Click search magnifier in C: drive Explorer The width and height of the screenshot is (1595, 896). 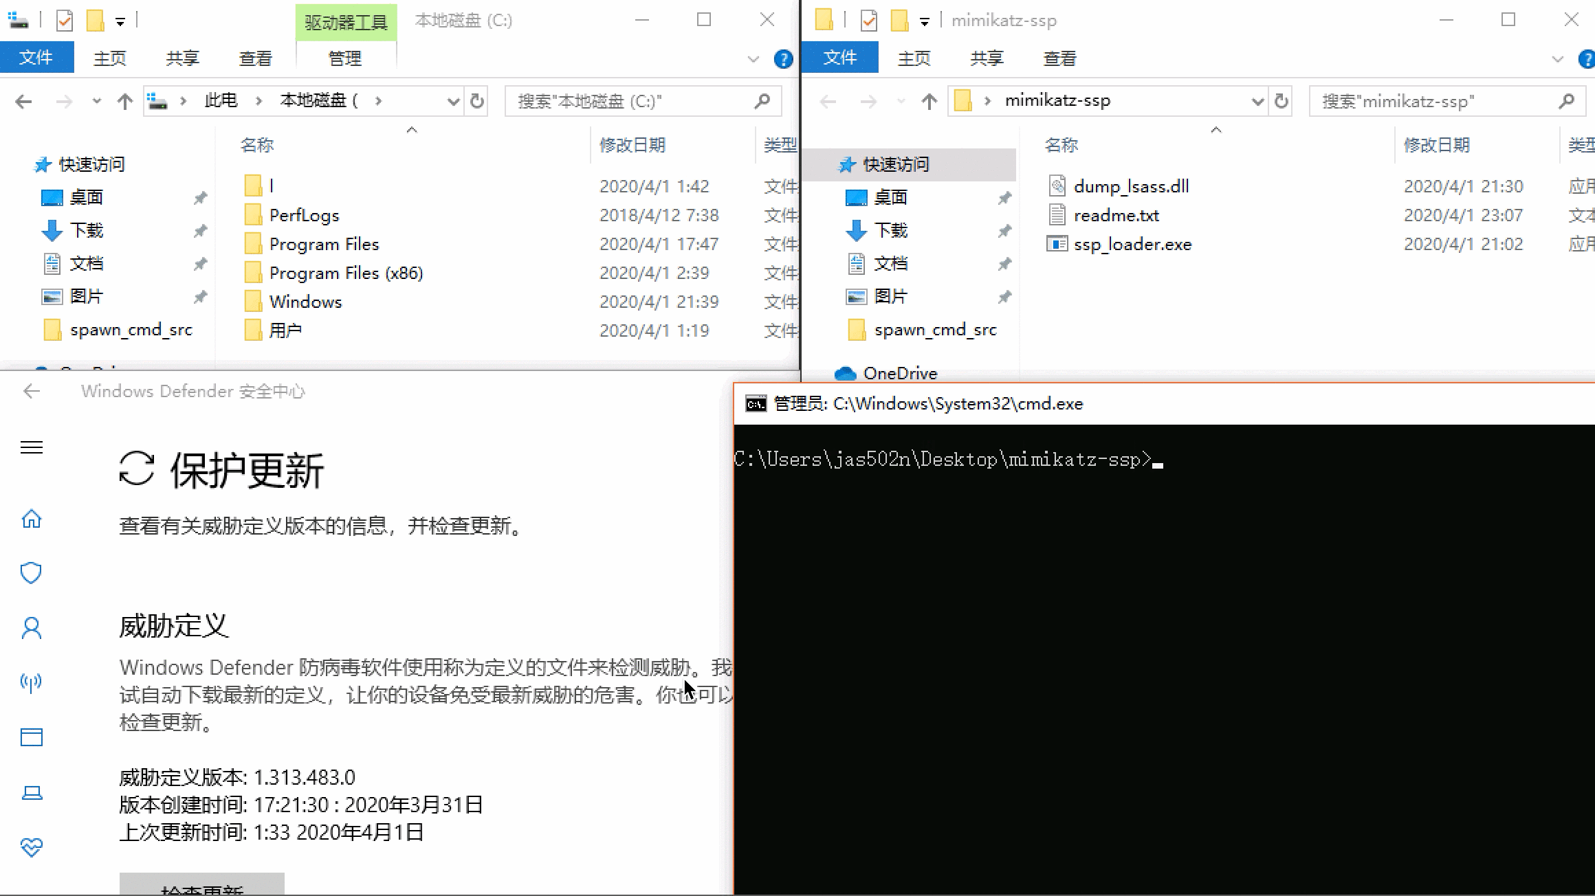point(762,102)
